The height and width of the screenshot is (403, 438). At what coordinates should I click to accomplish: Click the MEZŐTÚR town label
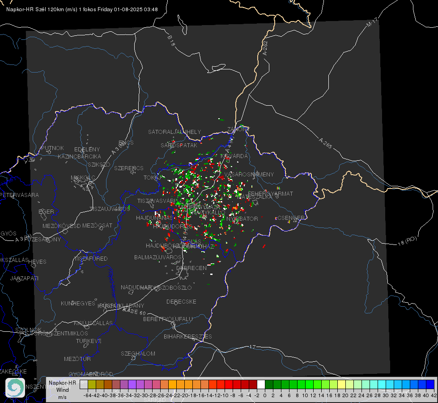[77, 359]
